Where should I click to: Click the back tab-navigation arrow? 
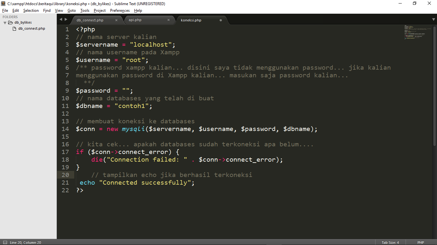(x=61, y=19)
